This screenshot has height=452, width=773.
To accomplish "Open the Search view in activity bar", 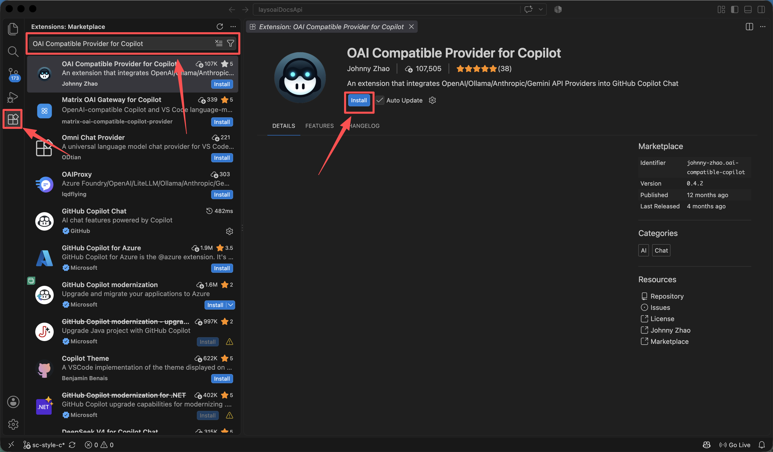I will click(13, 52).
